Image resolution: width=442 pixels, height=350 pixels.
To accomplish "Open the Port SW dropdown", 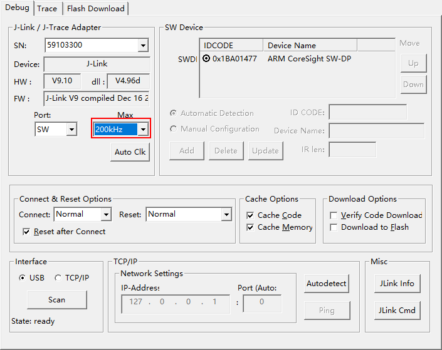I will click(x=72, y=130).
